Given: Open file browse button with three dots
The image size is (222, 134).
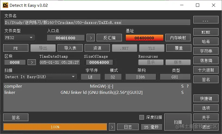Looking at the screenshot, I should (x=206, y=20).
